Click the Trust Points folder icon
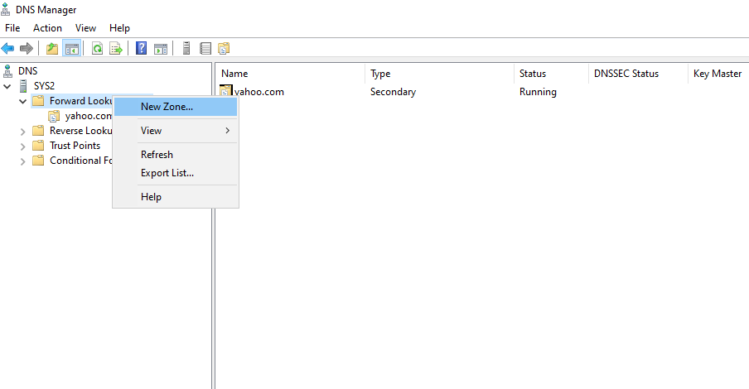Viewport: 749px width, 389px height. coord(38,146)
